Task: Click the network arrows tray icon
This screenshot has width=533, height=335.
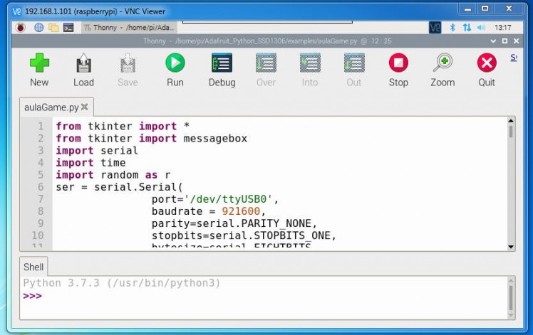Action: coord(467,28)
